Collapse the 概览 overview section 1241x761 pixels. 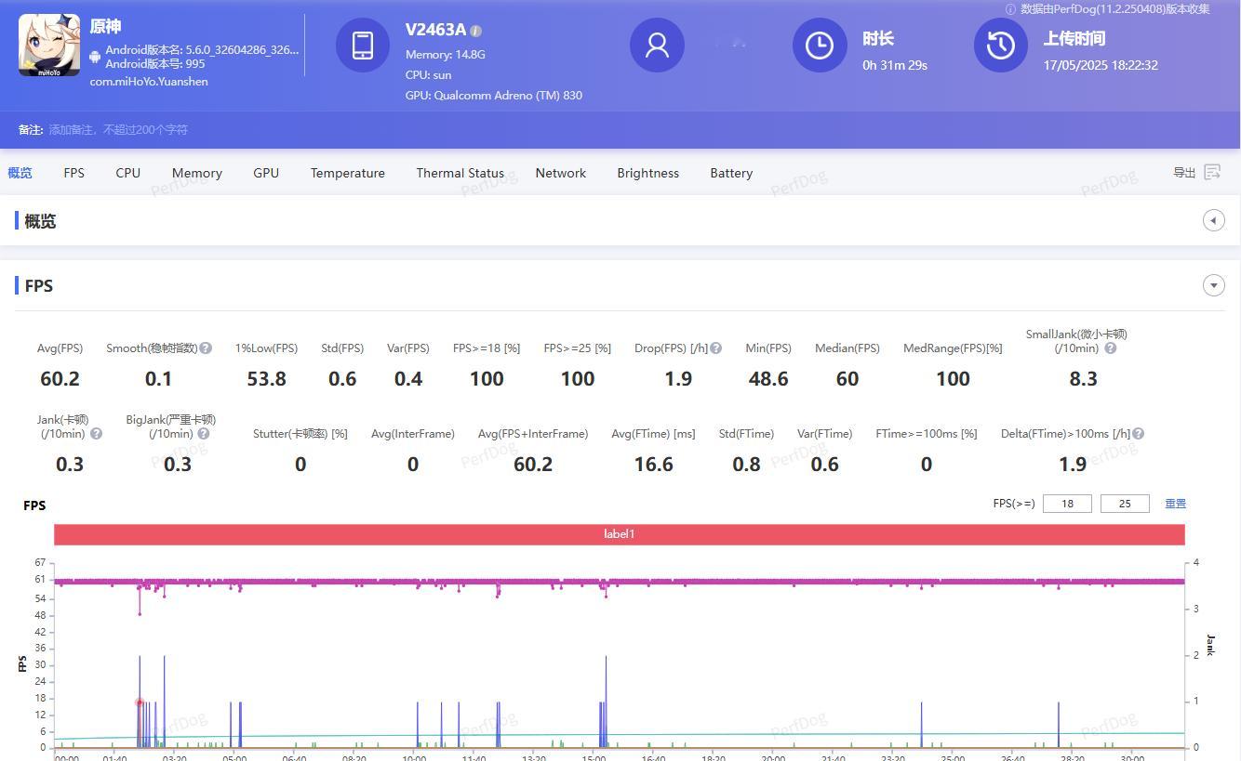click(1213, 220)
